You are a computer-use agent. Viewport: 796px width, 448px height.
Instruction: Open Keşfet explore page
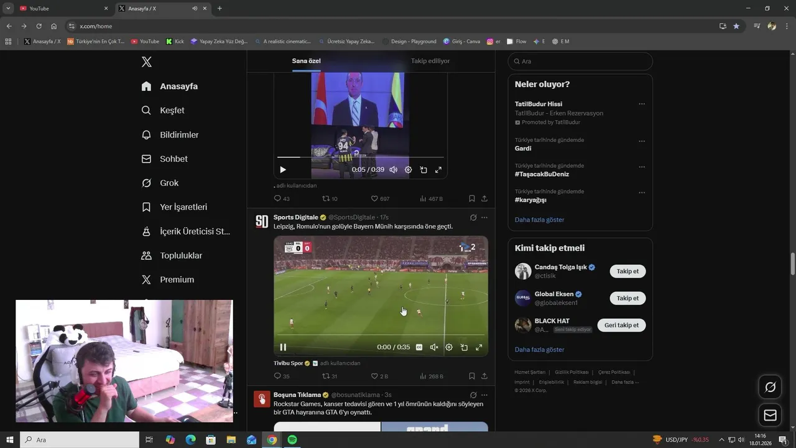[163, 110]
